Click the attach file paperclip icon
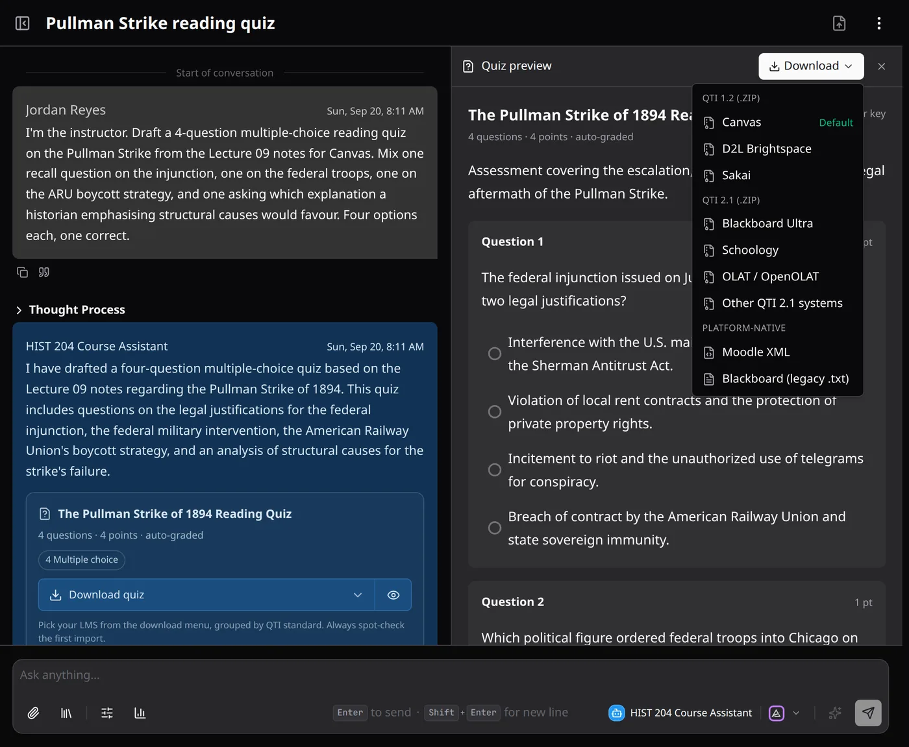 pyautogui.click(x=33, y=713)
